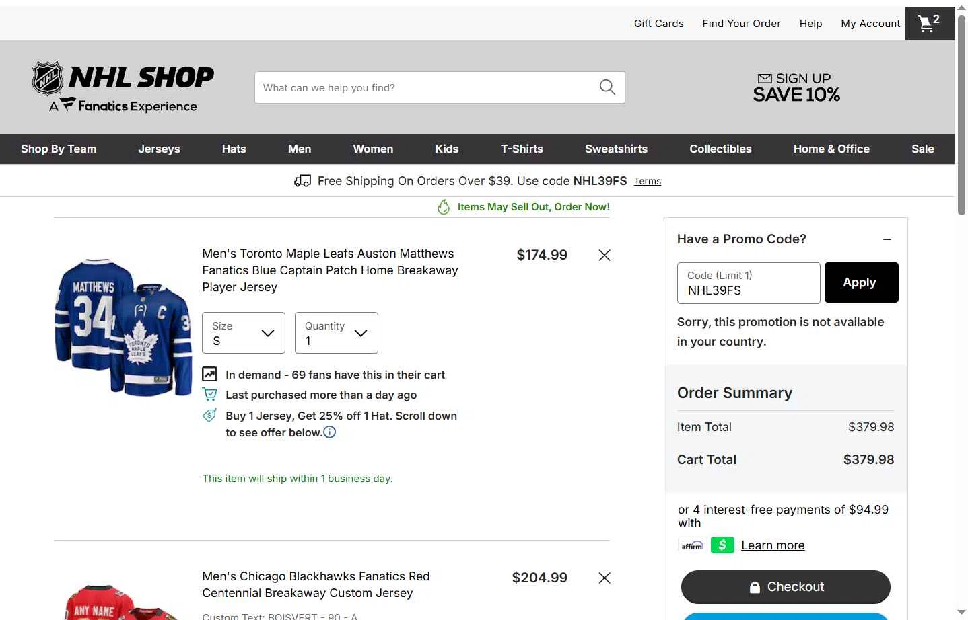Open the Jerseys menu

160,149
